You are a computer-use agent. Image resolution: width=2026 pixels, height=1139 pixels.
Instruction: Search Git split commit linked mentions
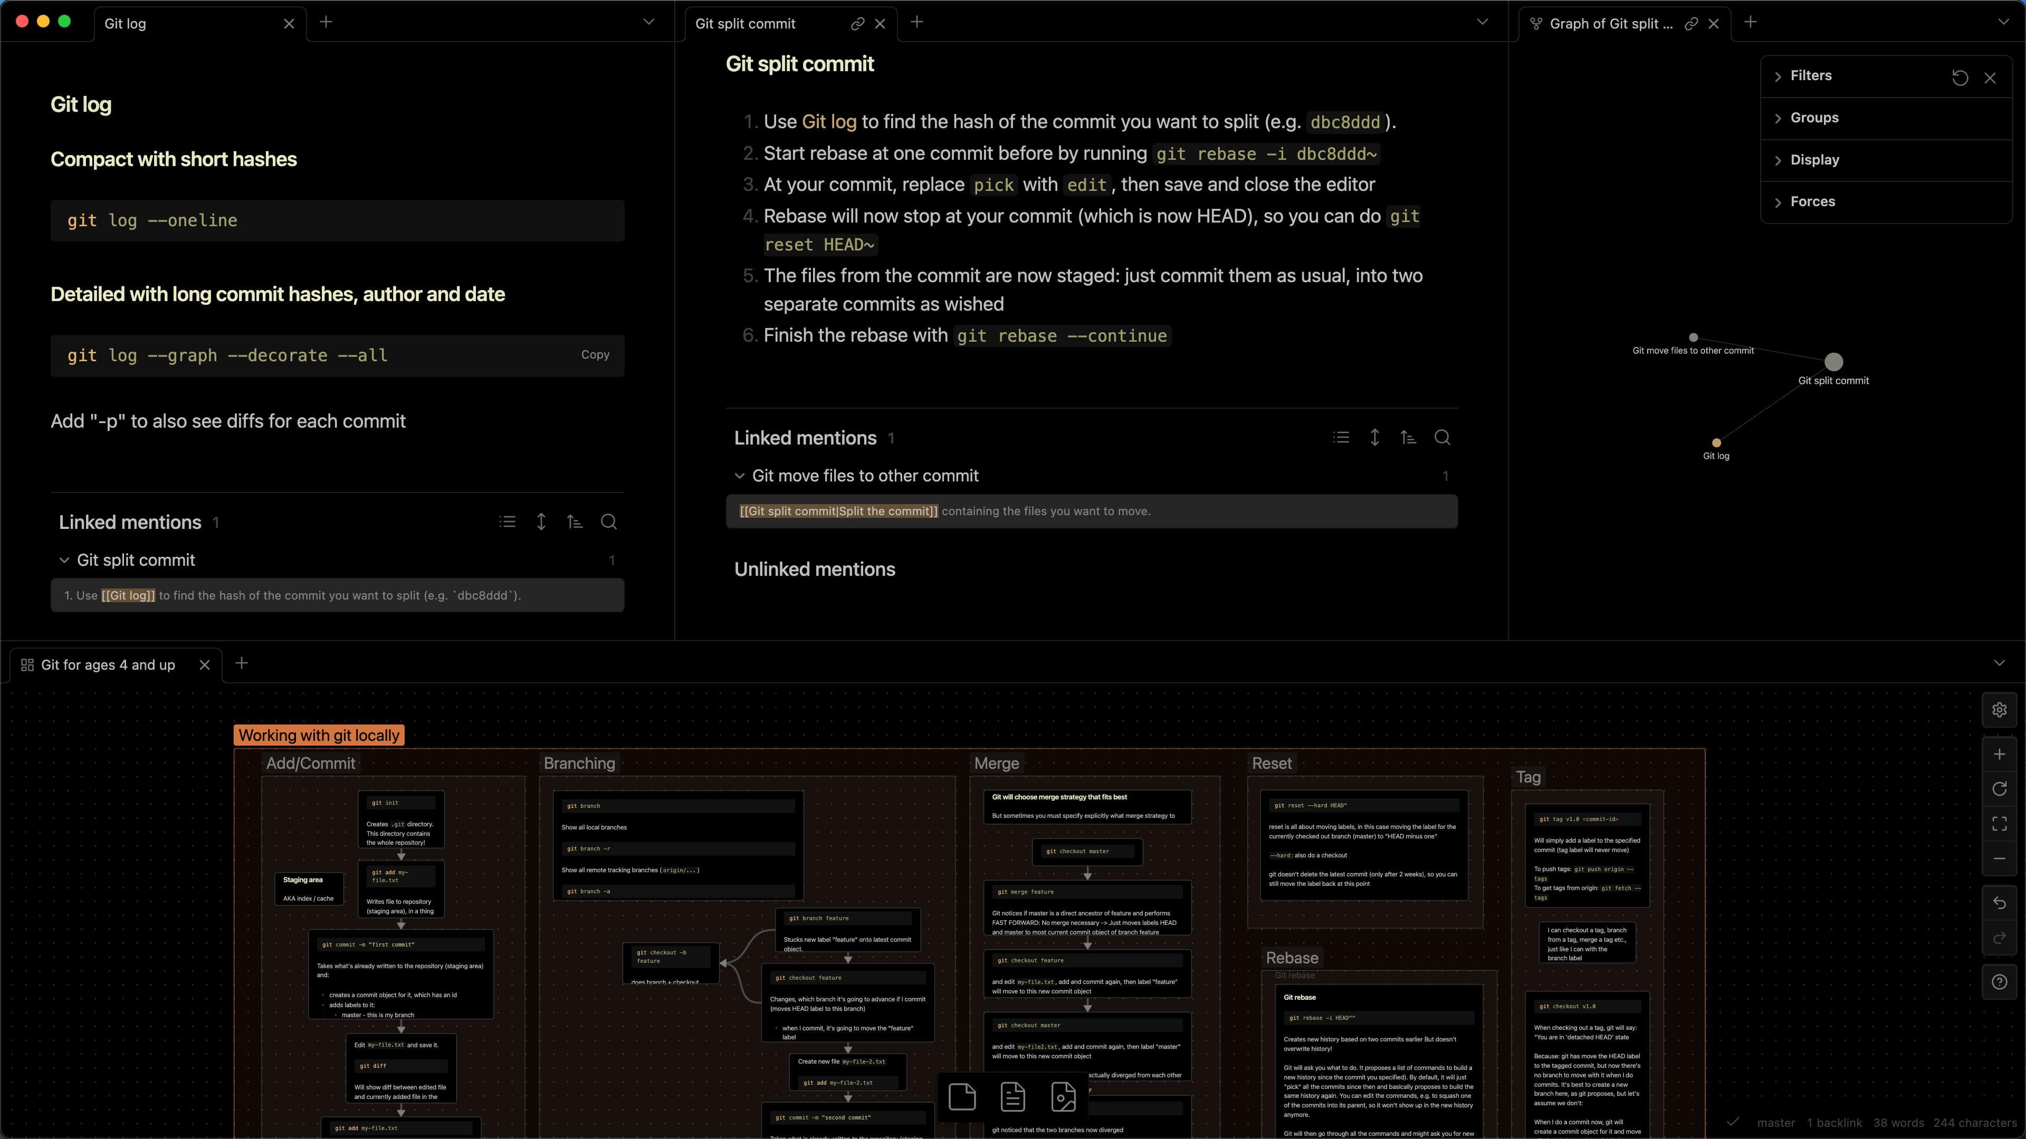click(x=1441, y=438)
